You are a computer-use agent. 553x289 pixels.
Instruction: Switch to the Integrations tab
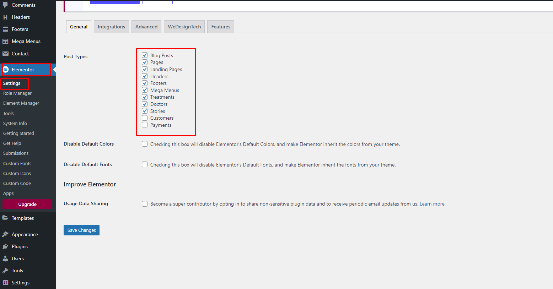[111, 27]
